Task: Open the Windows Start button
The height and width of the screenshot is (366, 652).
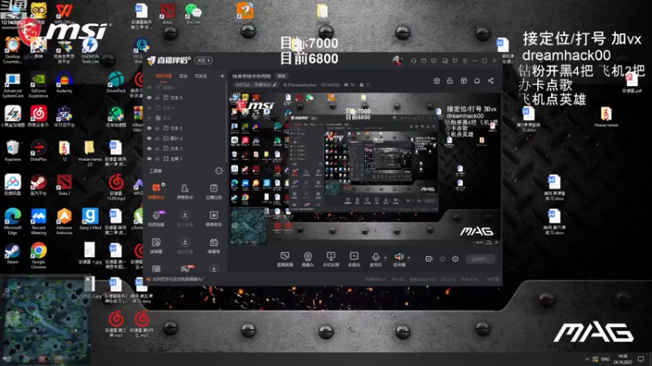Action: [7, 359]
